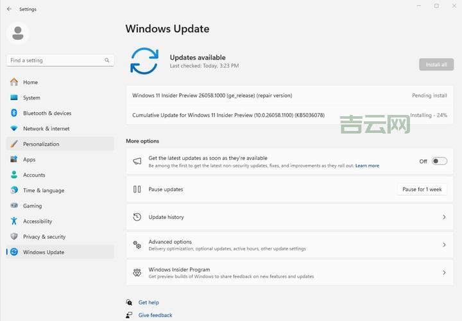Open the Home settings page
This screenshot has height=321, width=462.
pos(60,82)
